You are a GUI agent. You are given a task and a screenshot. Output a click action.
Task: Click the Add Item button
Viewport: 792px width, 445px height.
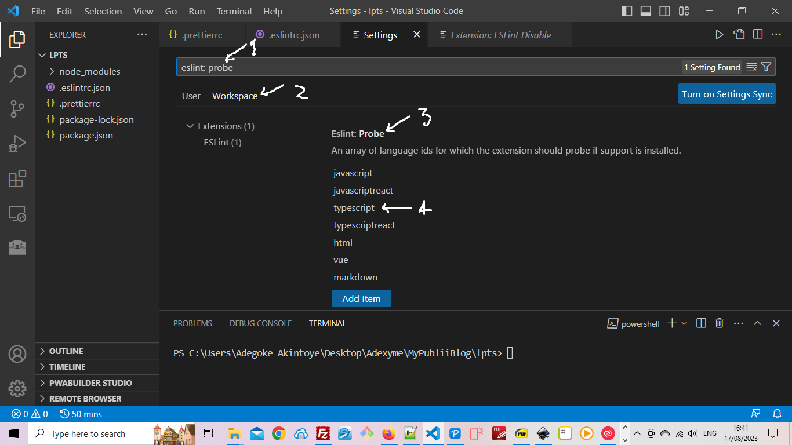coord(361,299)
